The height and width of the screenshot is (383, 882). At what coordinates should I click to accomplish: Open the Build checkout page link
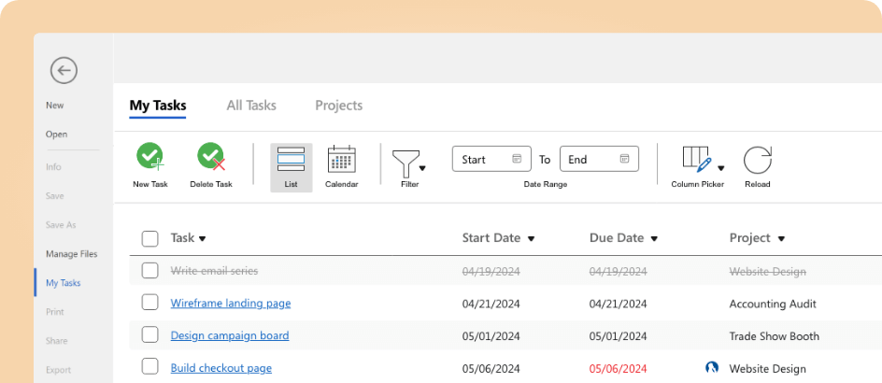pos(221,368)
